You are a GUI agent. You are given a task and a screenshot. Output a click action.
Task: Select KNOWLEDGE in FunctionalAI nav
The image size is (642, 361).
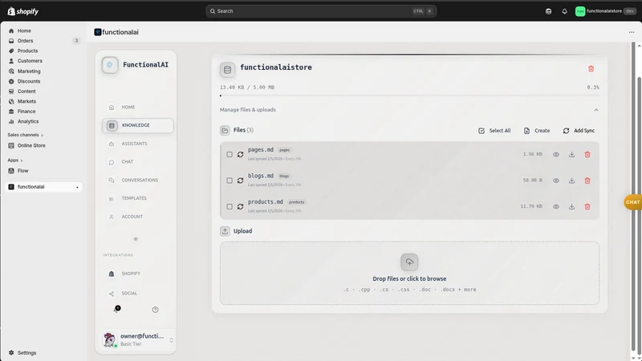(137, 126)
